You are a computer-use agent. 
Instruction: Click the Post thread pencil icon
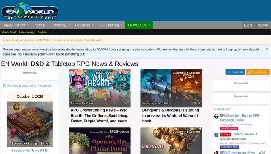(x=249, y=72)
